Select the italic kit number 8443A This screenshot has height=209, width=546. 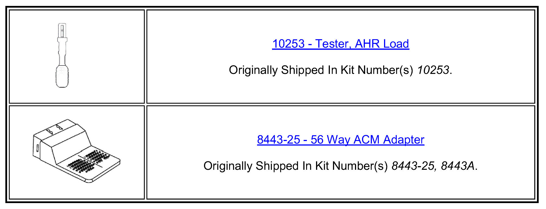pyautogui.click(x=458, y=166)
